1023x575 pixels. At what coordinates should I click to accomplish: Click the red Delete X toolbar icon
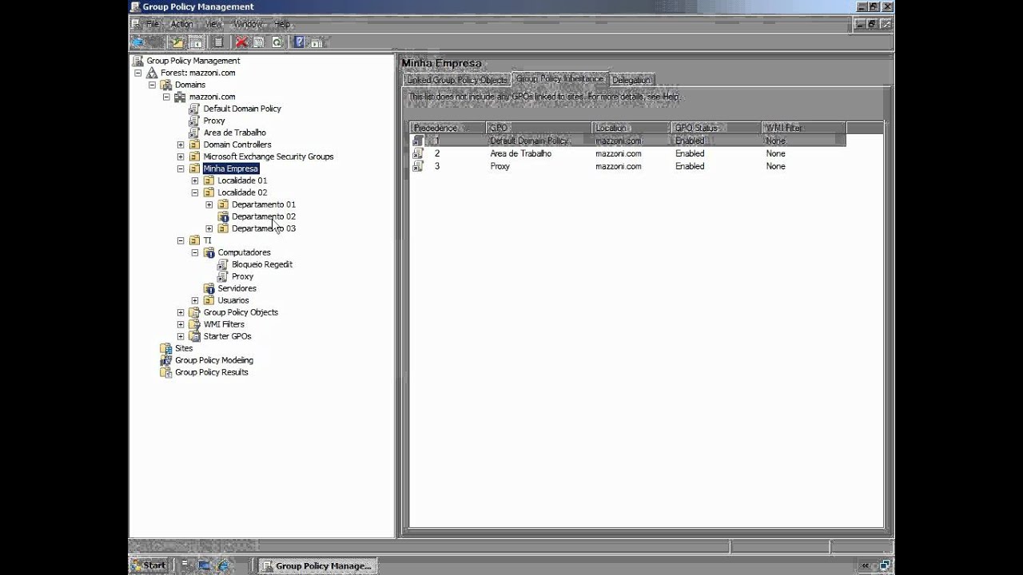click(241, 42)
